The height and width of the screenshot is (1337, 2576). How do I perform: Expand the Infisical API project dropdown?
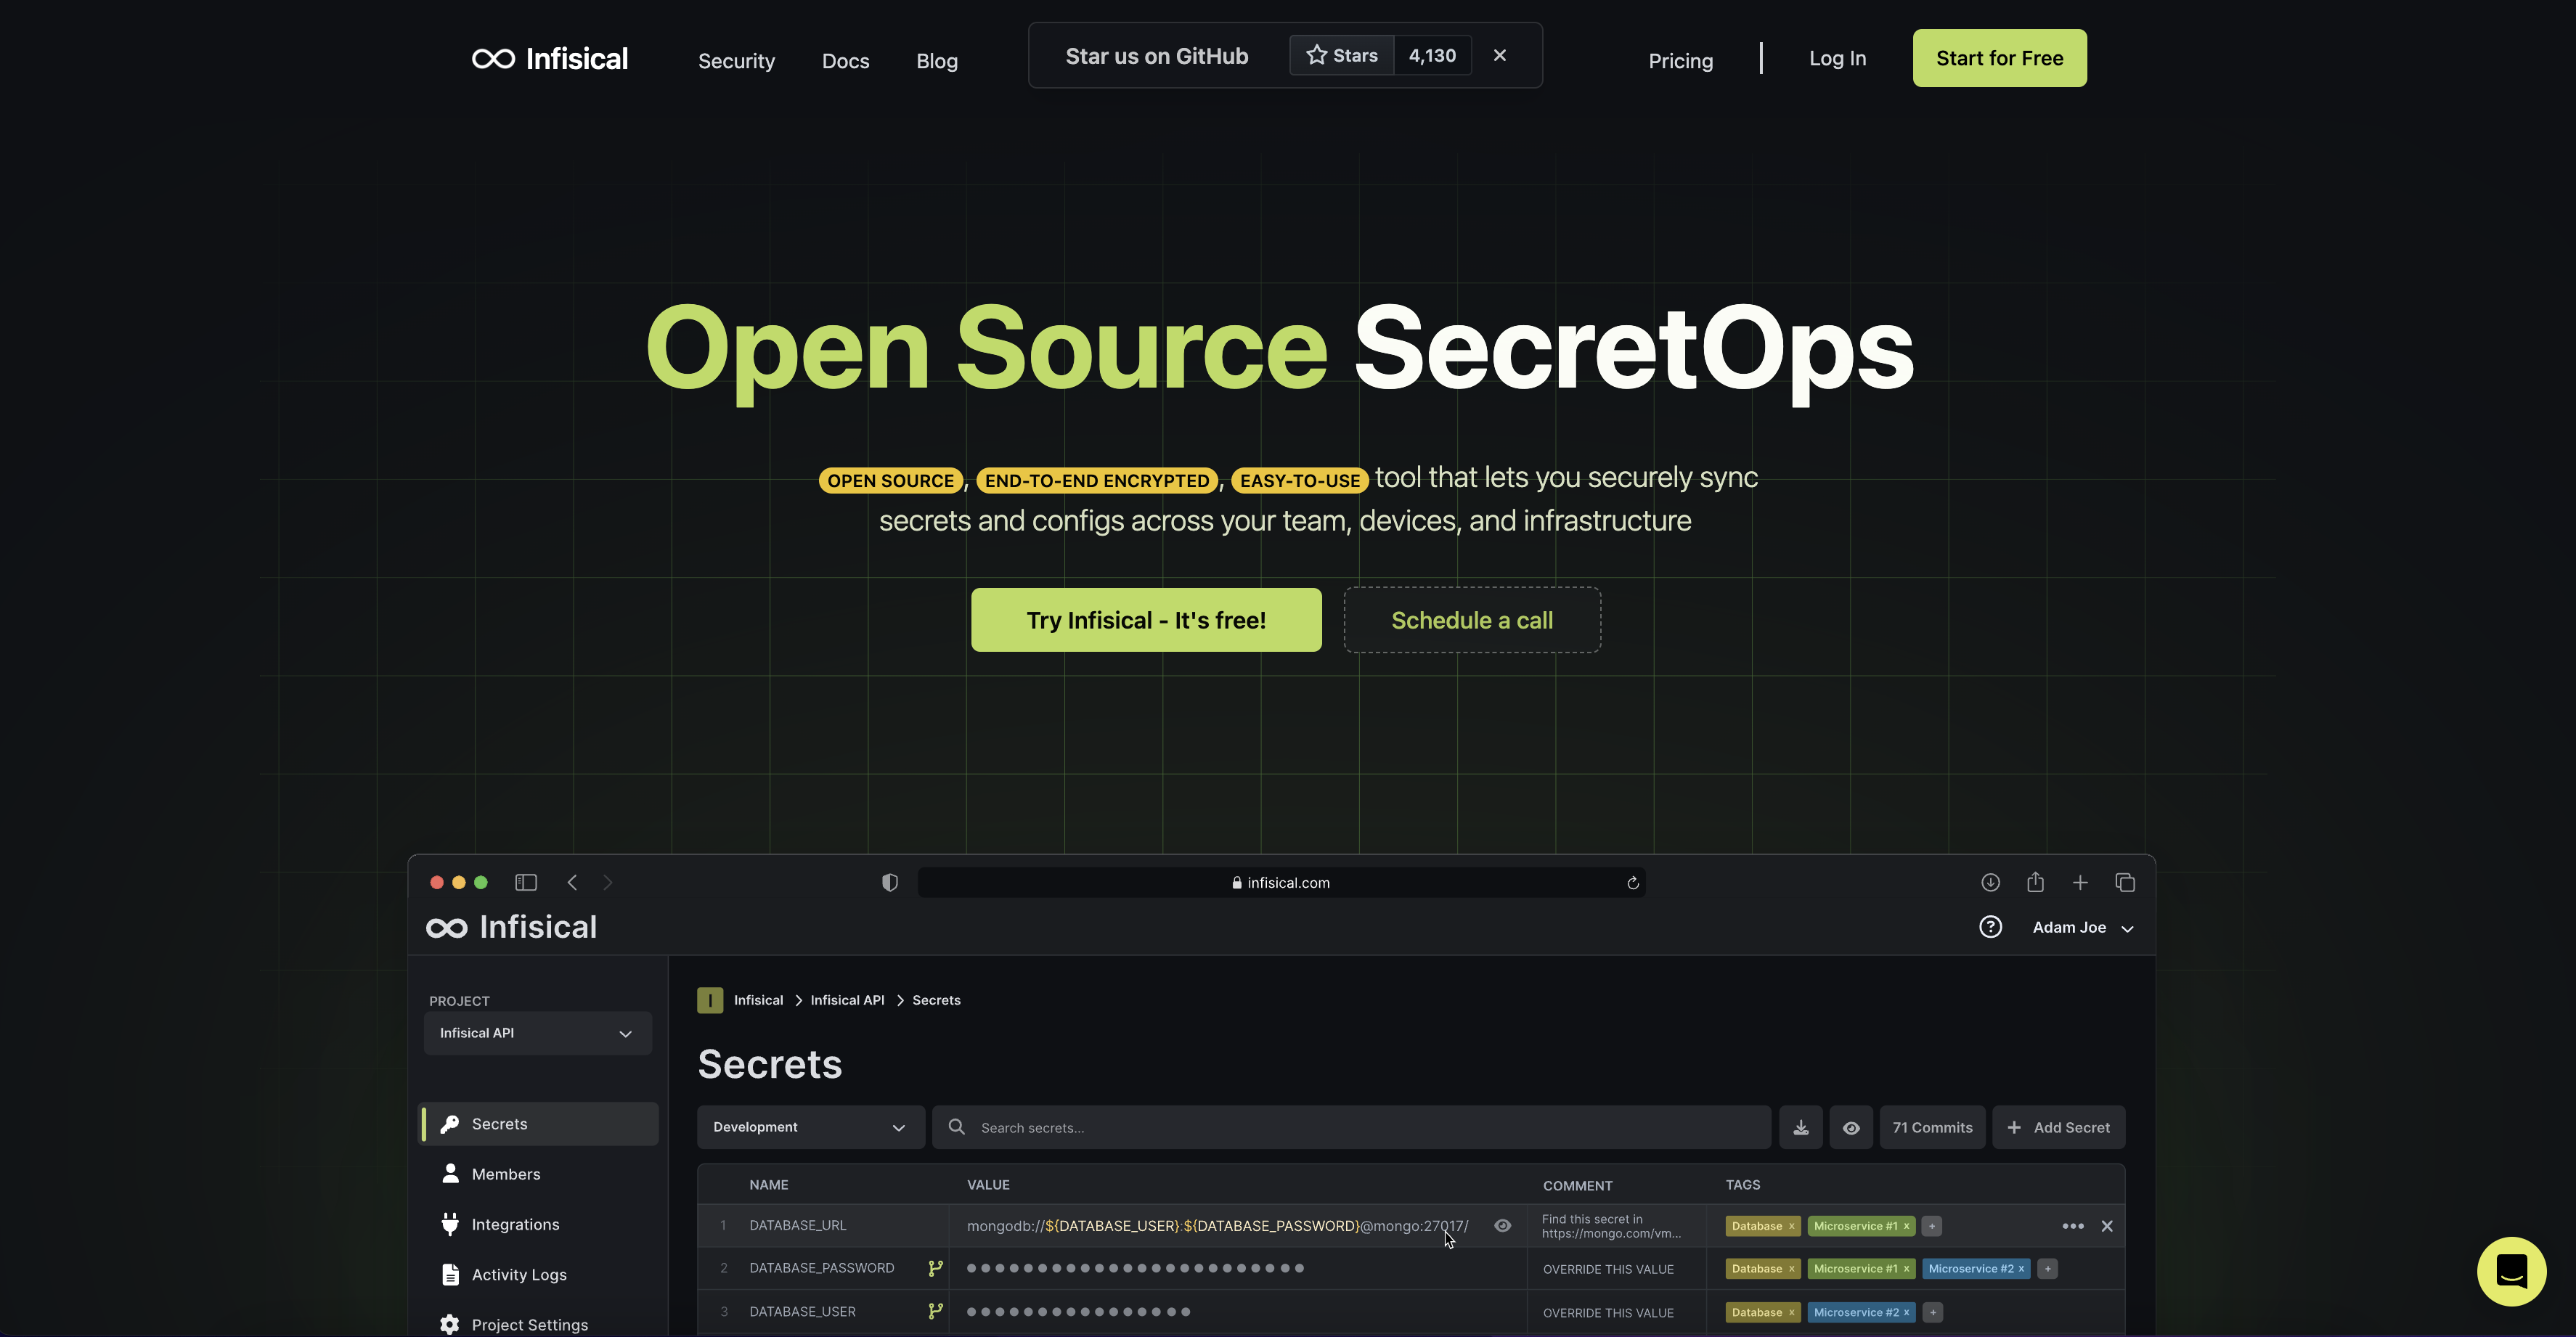(538, 1033)
